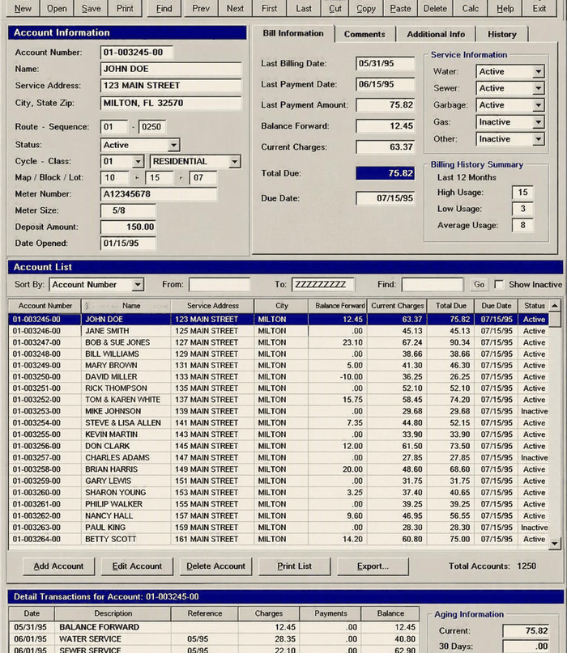Select the BOB & SUE JONES row

[x=278, y=343]
